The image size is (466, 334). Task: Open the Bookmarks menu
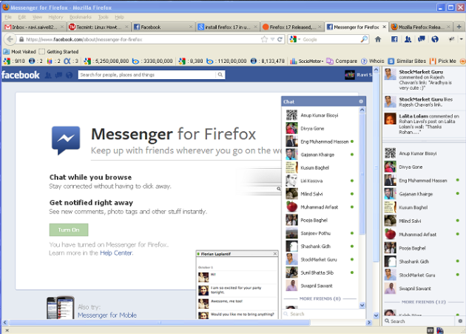[x=80, y=17]
